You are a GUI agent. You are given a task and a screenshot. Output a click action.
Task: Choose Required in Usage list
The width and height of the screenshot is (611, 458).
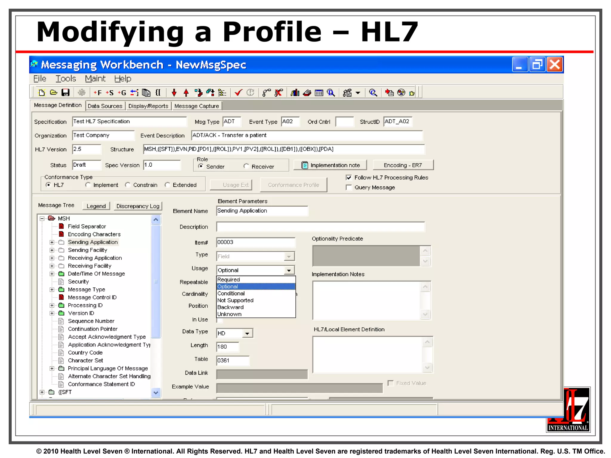(256, 279)
